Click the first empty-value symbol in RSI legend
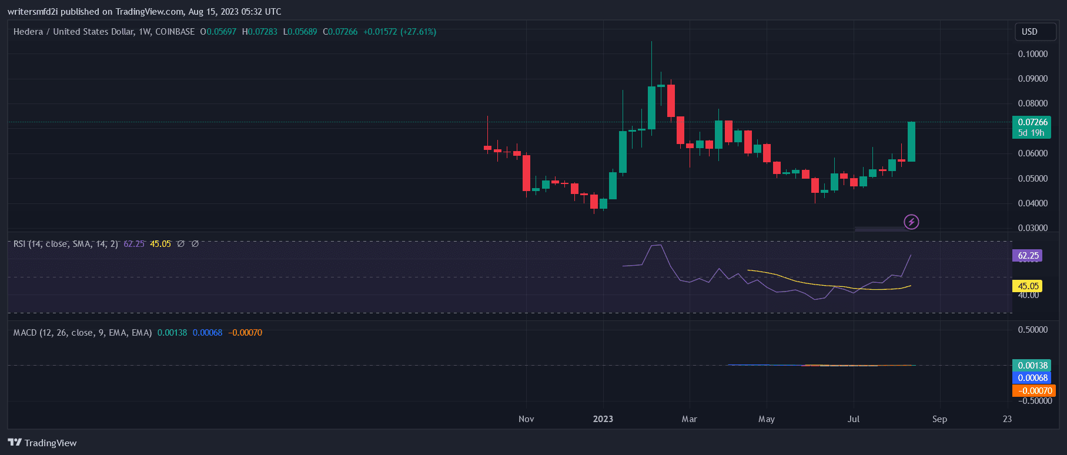The width and height of the screenshot is (1067, 455). click(181, 243)
